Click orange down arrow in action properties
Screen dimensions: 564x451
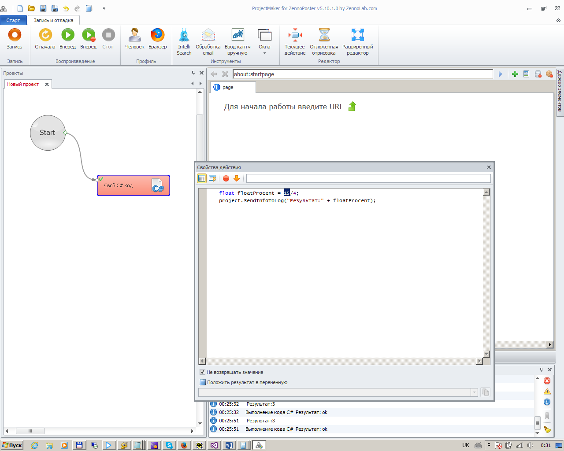point(237,178)
